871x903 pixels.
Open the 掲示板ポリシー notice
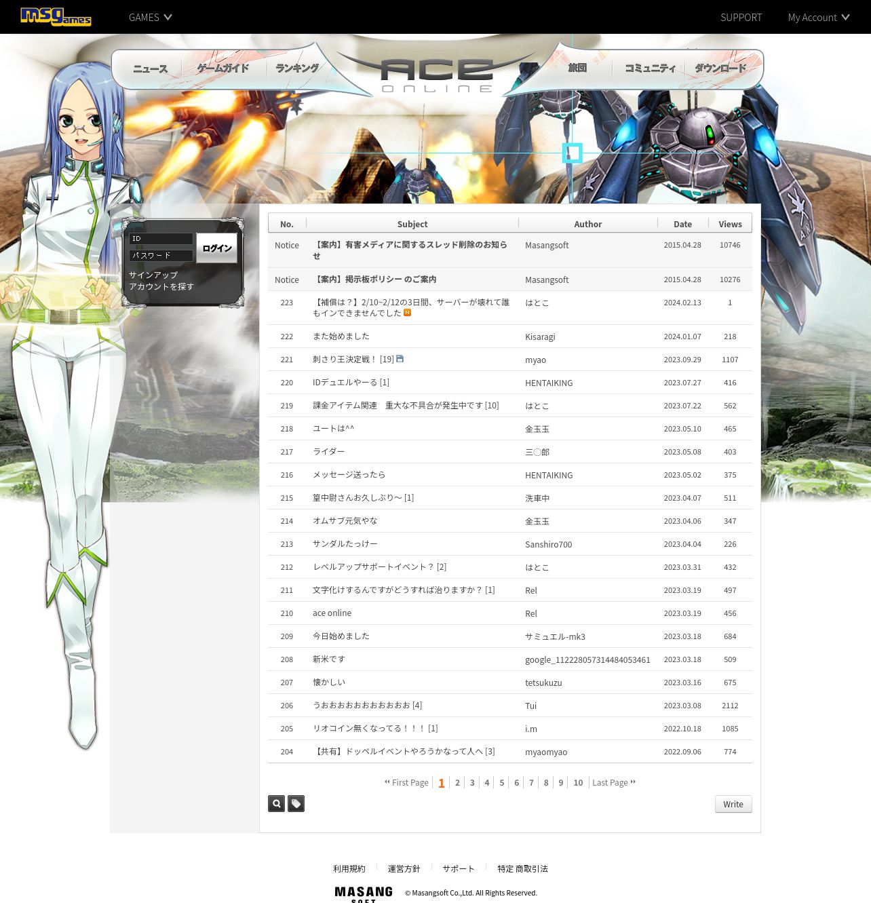click(374, 280)
